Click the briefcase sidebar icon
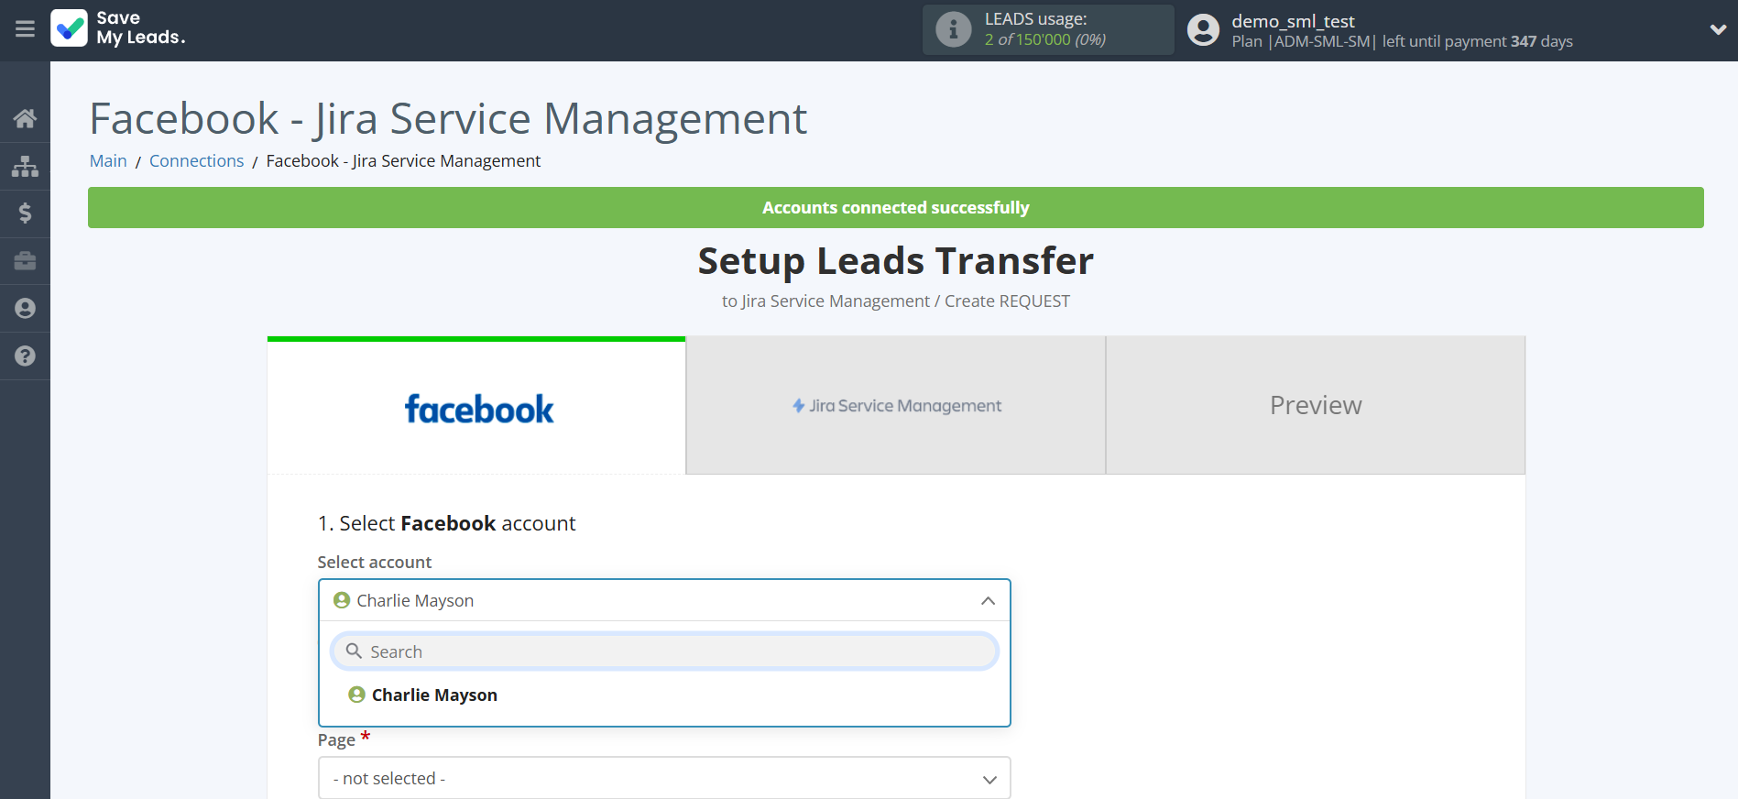1738x799 pixels. pyautogui.click(x=25, y=261)
